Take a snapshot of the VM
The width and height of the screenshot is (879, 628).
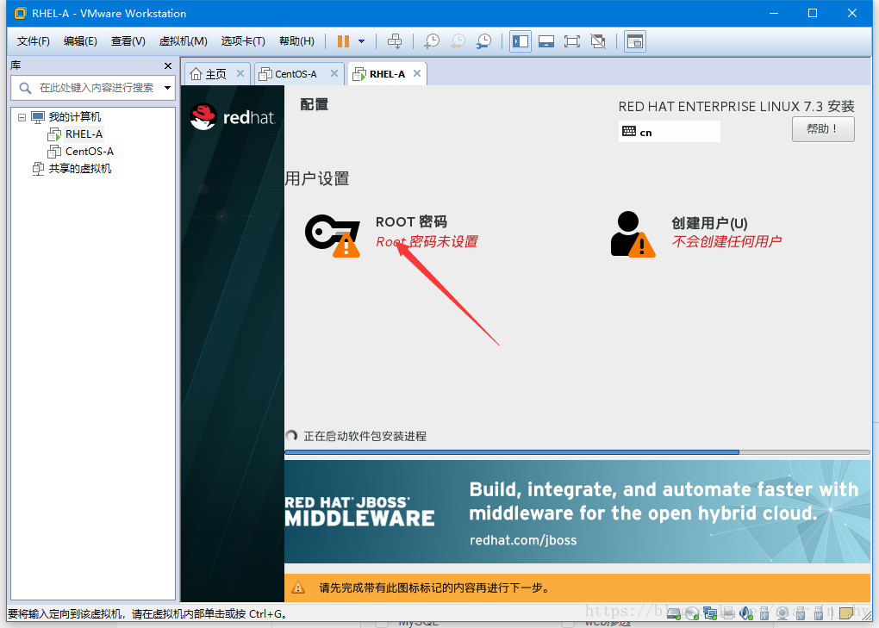[432, 40]
